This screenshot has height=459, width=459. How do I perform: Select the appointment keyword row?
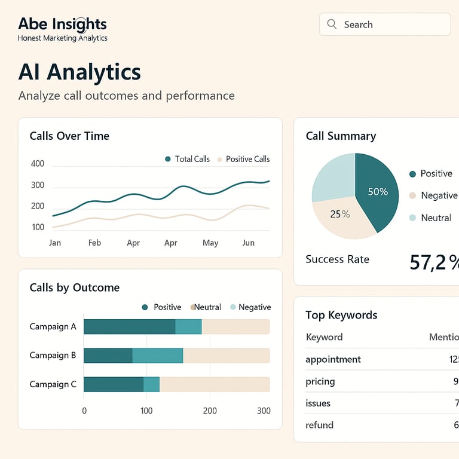pyautogui.click(x=333, y=359)
